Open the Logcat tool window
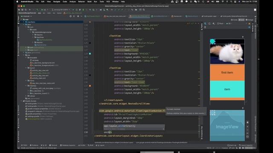273x153 pixels. point(101,145)
